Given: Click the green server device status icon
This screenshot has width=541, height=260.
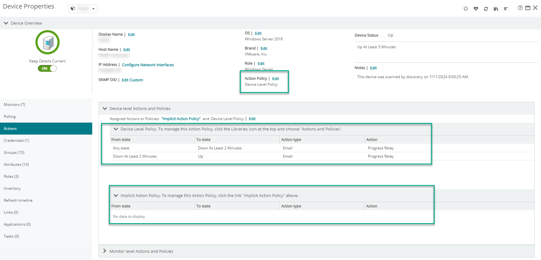Looking at the screenshot, I should tap(48, 42).
